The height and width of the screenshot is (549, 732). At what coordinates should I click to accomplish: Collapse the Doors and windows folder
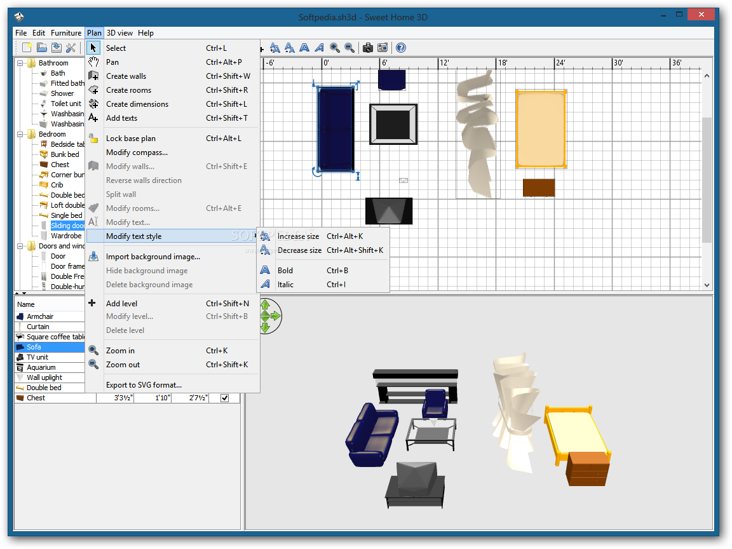click(x=20, y=246)
